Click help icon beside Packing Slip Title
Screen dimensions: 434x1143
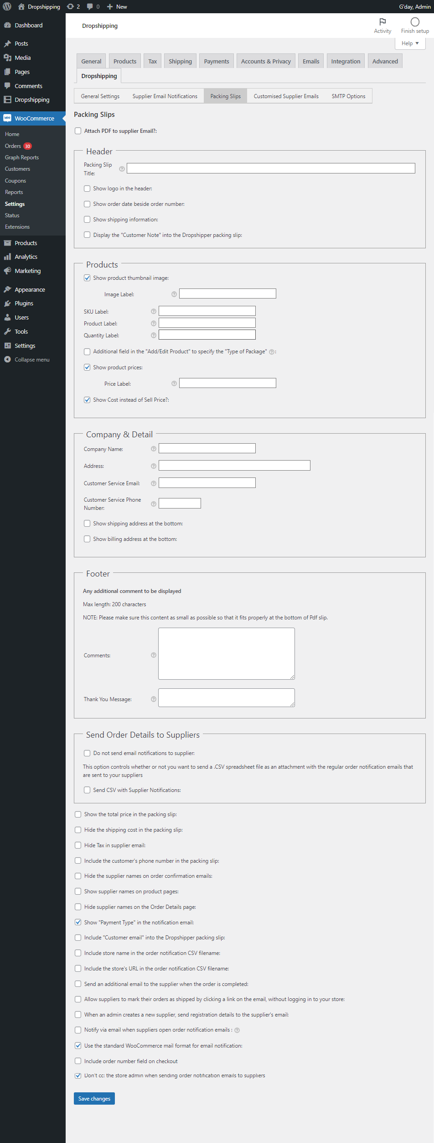(122, 169)
